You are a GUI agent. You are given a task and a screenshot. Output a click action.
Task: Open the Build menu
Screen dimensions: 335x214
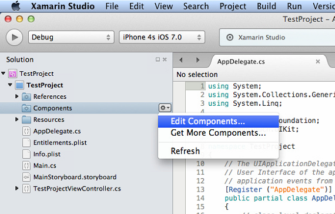coord(266,6)
